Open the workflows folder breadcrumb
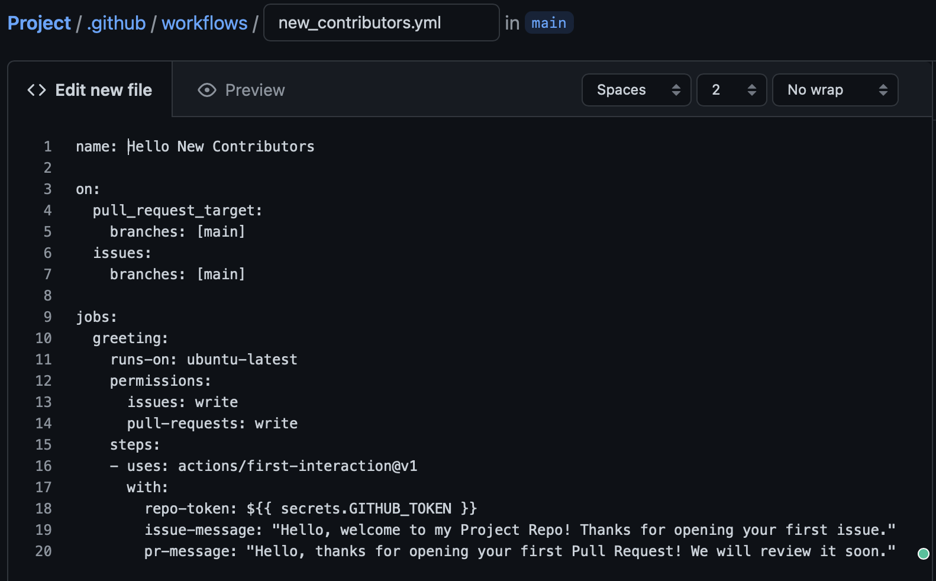Image resolution: width=936 pixels, height=581 pixels. (x=205, y=23)
